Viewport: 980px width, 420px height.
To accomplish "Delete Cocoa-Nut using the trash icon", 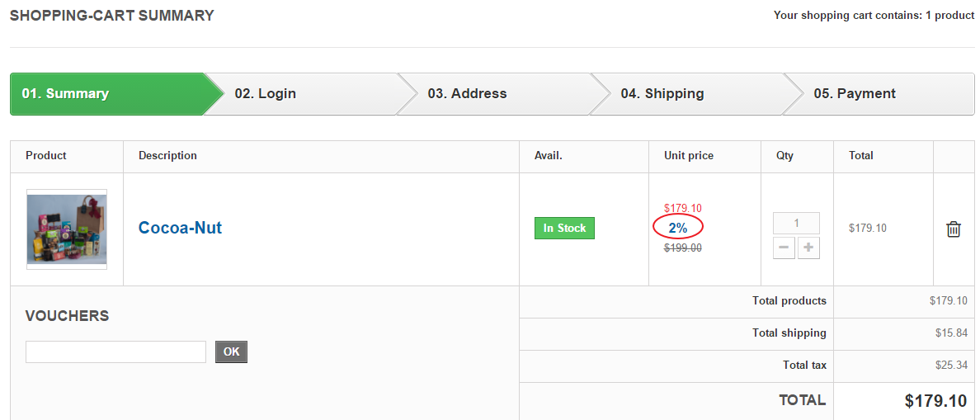I will (x=953, y=229).
